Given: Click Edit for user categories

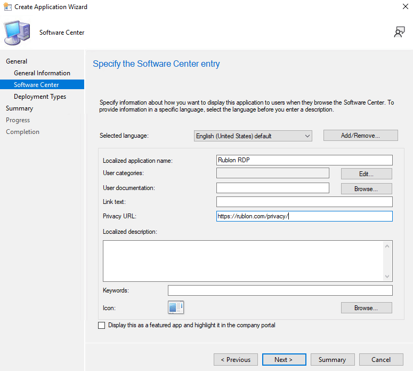Looking at the screenshot, I should tap(366, 173).
